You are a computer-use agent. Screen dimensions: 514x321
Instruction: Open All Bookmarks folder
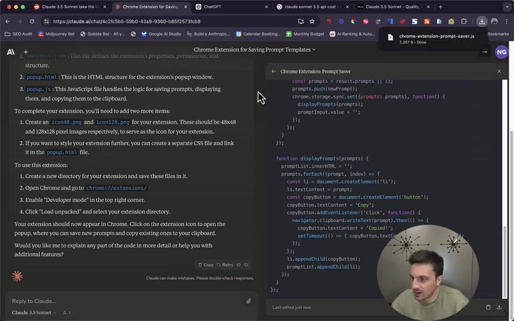[x=498, y=33]
